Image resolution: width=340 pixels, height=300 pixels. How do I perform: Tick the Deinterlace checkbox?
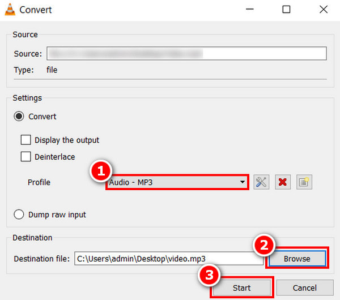25,156
